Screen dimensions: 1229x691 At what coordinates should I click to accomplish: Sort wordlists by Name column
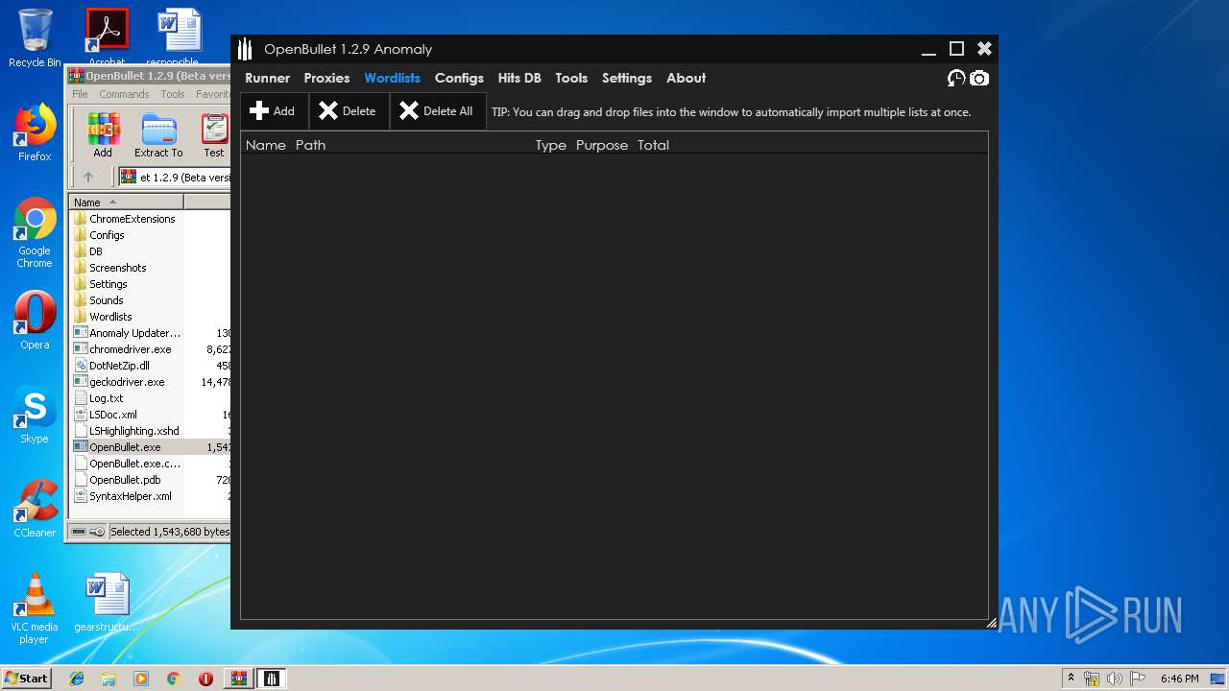[x=266, y=145]
